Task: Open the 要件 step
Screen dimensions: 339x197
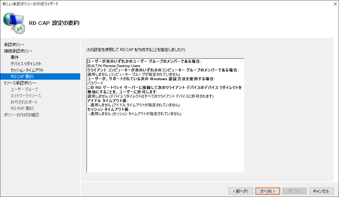Action: (x=15, y=58)
